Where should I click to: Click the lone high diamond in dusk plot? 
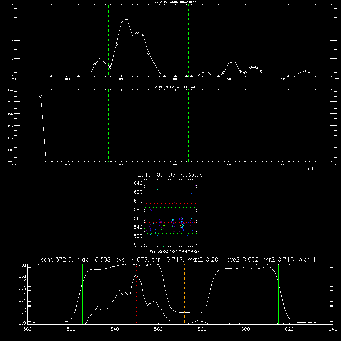pos(41,97)
